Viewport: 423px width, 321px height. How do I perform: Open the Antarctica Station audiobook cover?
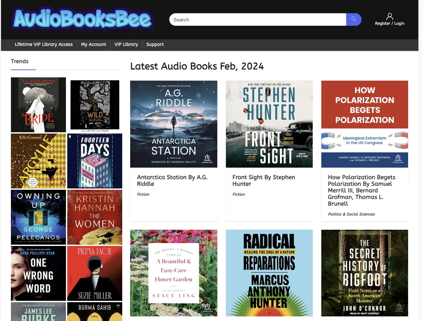(x=173, y=124)
